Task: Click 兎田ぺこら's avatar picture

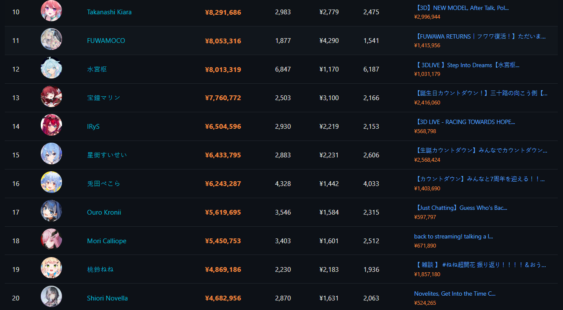Action: point(51,183)
